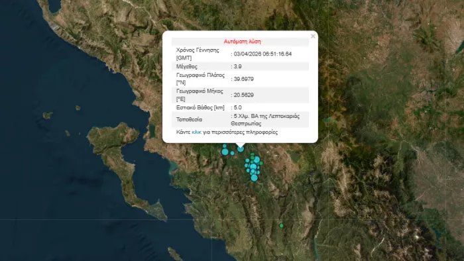Click the longitude value 20.5629
Screen dimensions: 464x261
243,95
